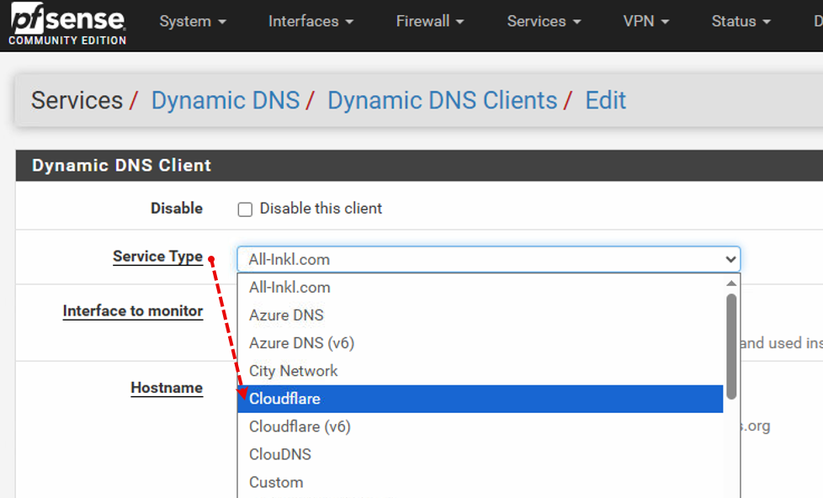Select Cloudflare (v6) option
823x498 pixels.
point(481,426)
